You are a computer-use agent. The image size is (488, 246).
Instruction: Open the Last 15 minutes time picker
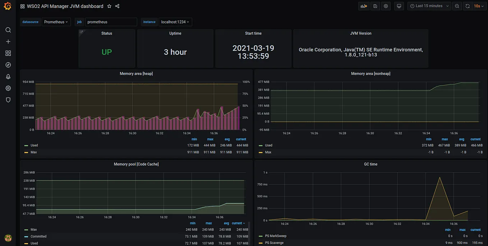coord(429,6)
